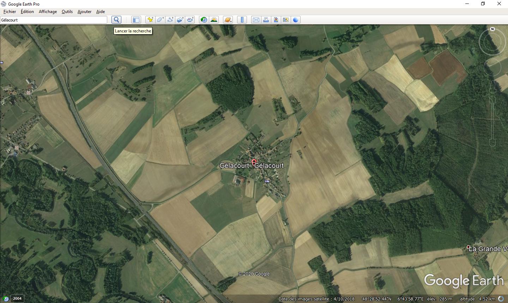Click the blue Earth sign-in icon

click(x=296, y=20)
